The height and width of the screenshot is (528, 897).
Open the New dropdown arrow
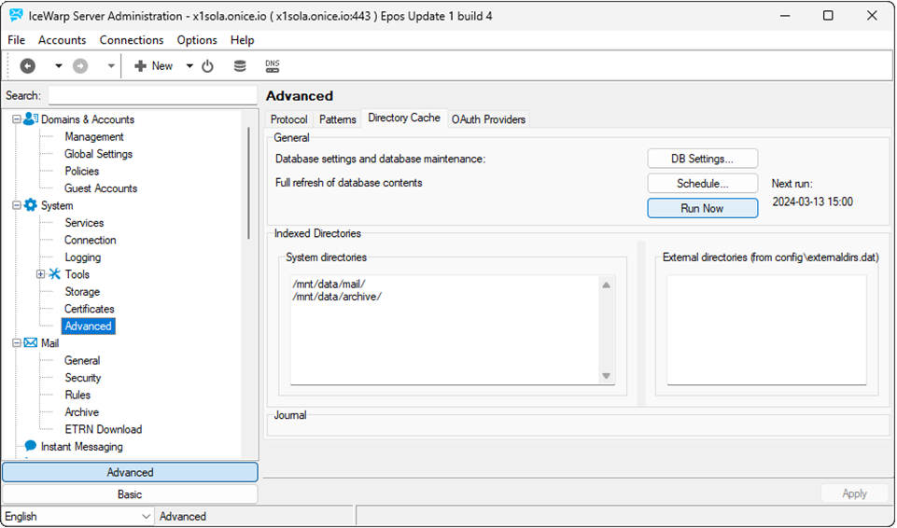point(189,66)
